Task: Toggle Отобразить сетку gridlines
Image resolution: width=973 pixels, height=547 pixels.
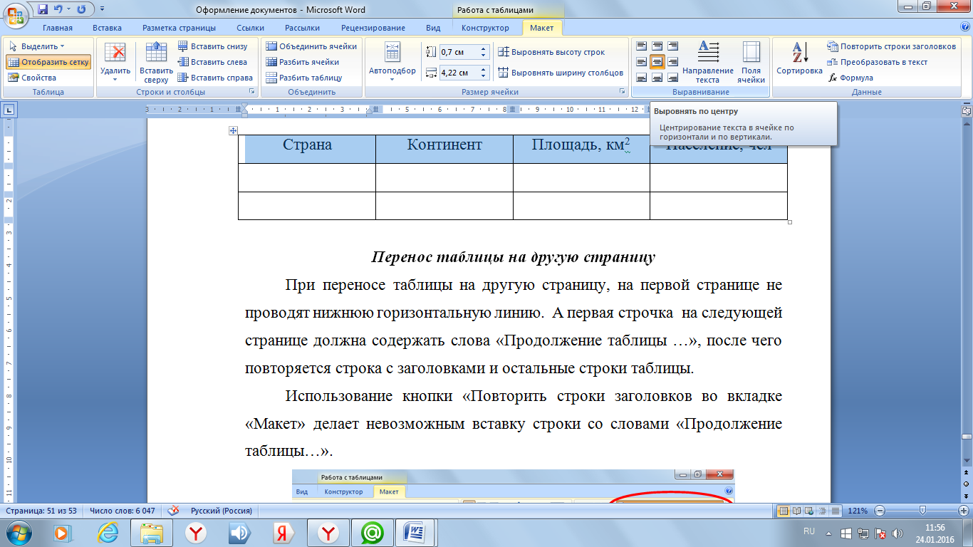Action: click(48, 62)
